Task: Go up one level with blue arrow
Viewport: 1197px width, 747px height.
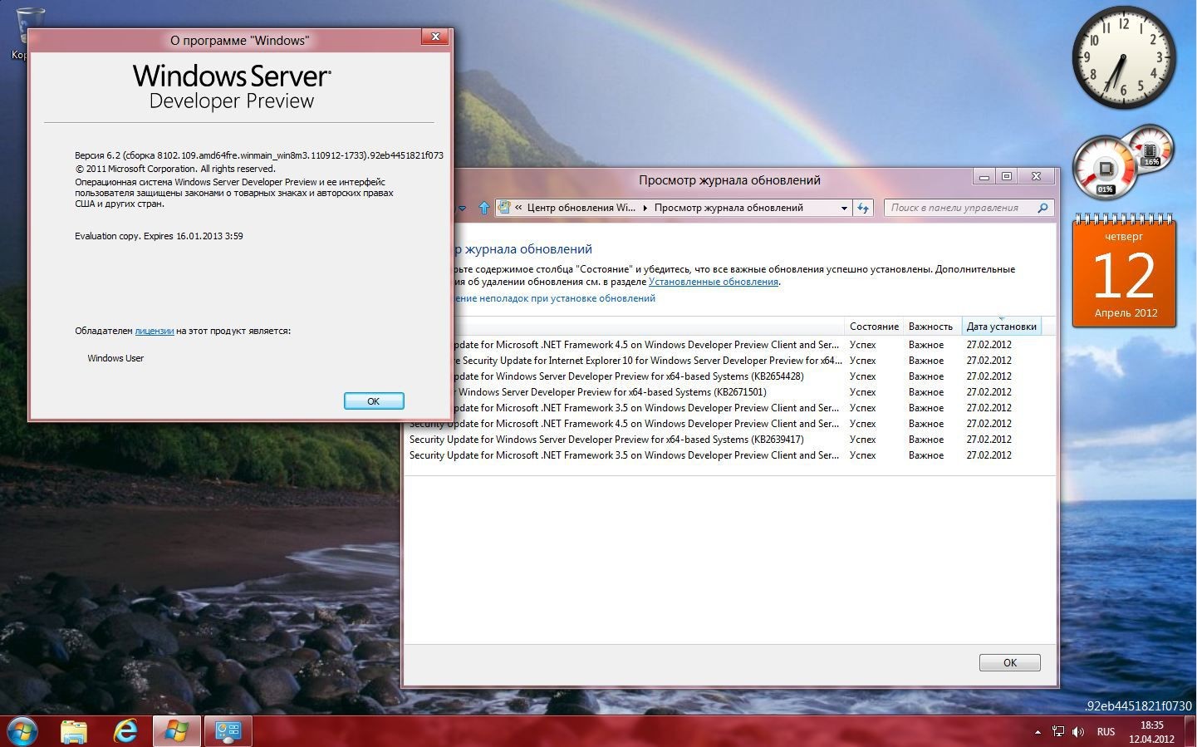Action: [x=484, y=208]
